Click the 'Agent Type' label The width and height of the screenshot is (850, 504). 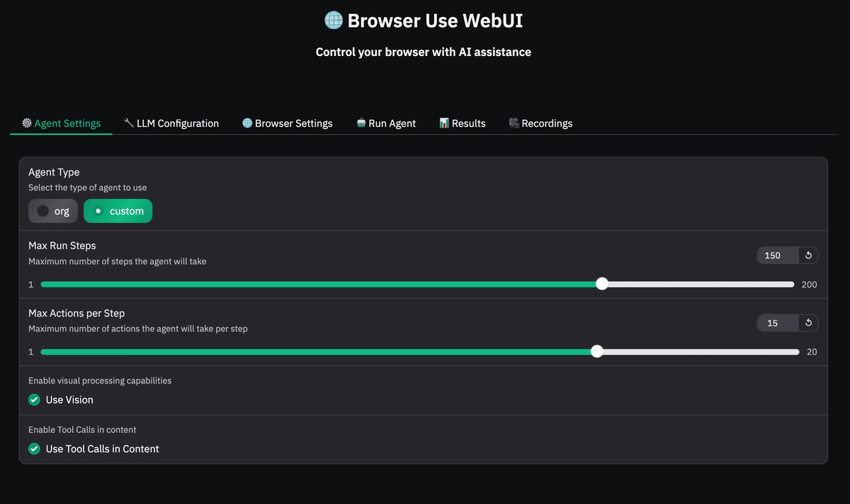coord(54,172)
